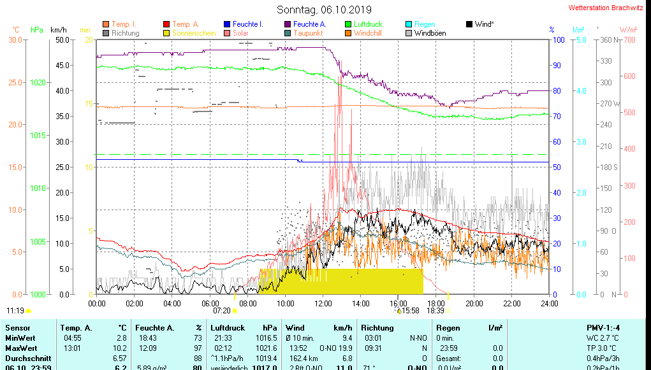
Task: Select the Windböen legend entry
Action: click(x=430, y=33)
